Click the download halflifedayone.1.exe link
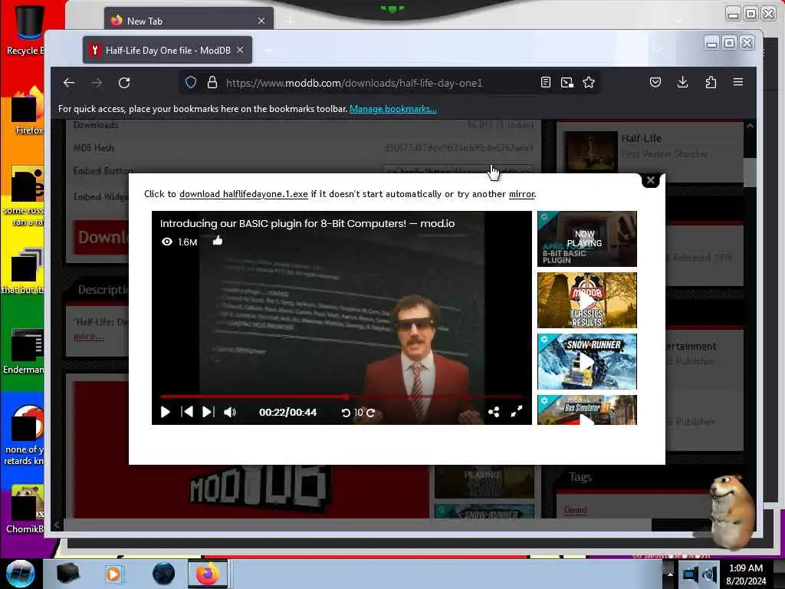This screenshot has width=785, height=589. (x=243, y=194)
